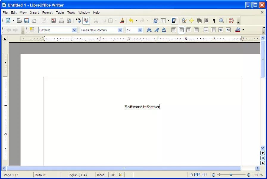Click the Document as E-mail icon
This screenshot has width=267, height=179.
tap(34, 21)
